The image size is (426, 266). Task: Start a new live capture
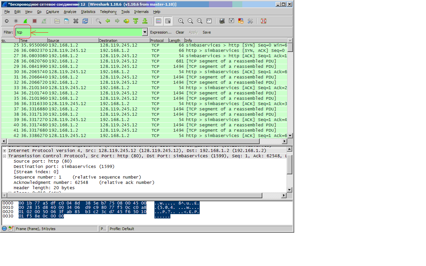coord(25,21)
